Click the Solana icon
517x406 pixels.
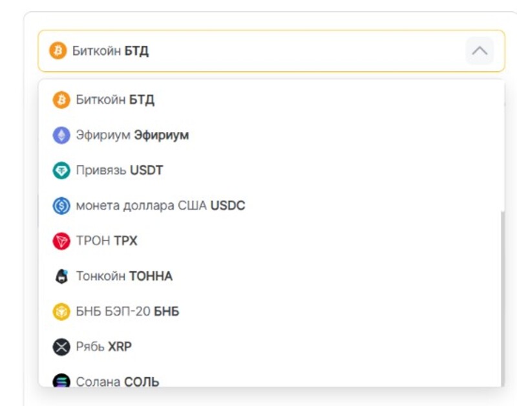pyautogui.click(x=61, y=380)
